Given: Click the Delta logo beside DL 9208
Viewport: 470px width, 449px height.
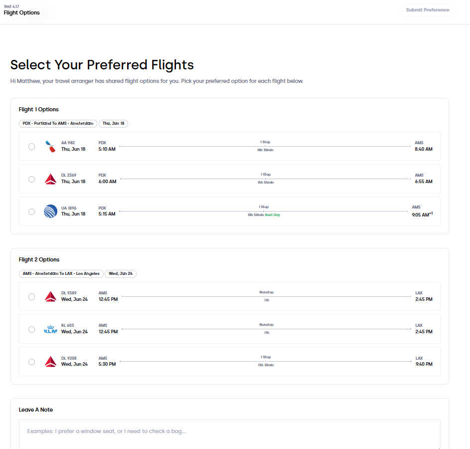Looking at the screenshot, I should click(x=50, y=361).
